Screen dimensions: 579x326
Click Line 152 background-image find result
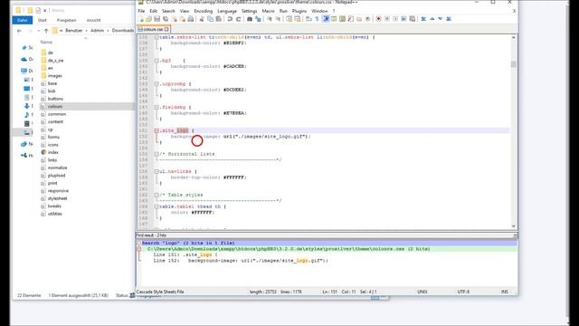point(241,261)
